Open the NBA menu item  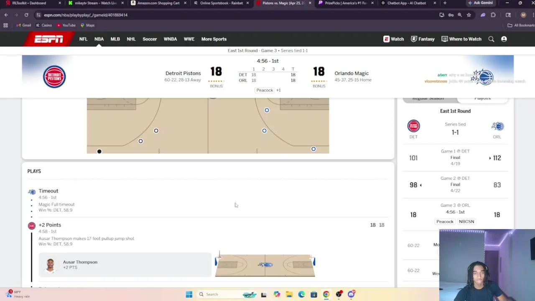99,39
